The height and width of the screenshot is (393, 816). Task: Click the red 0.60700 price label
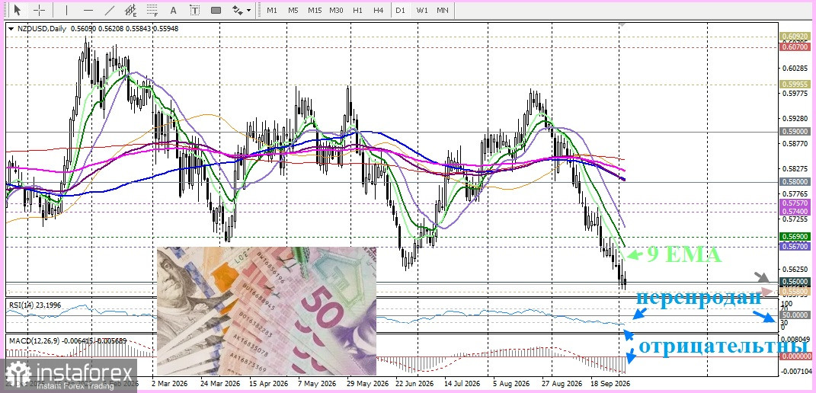(x=794, y=47)
